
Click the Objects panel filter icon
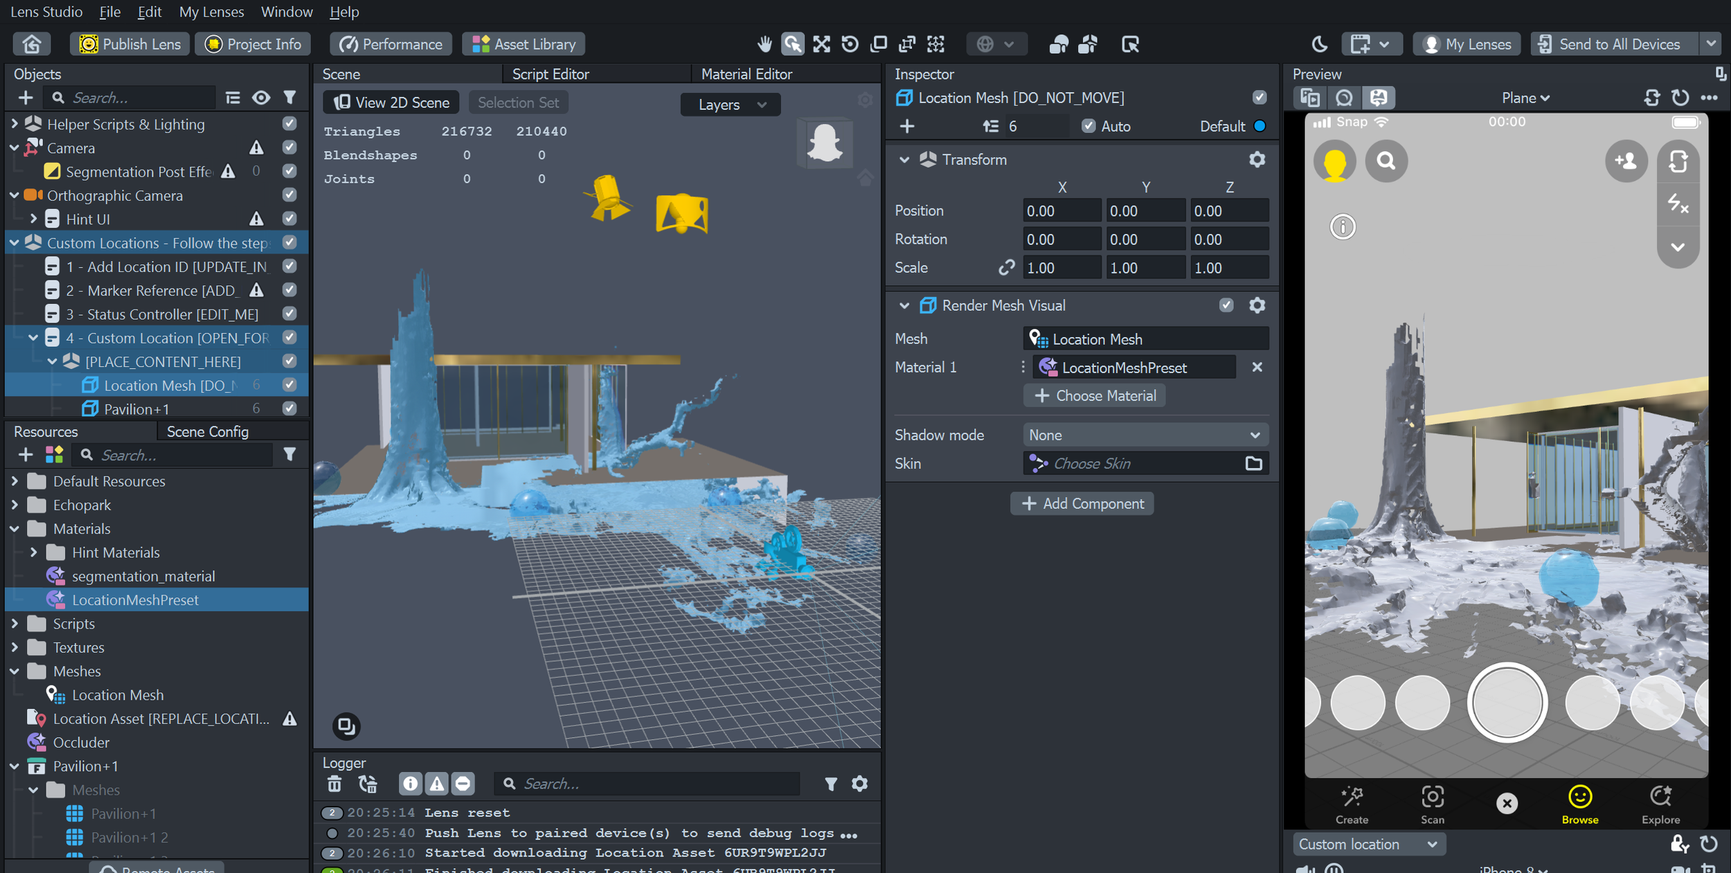290,98
